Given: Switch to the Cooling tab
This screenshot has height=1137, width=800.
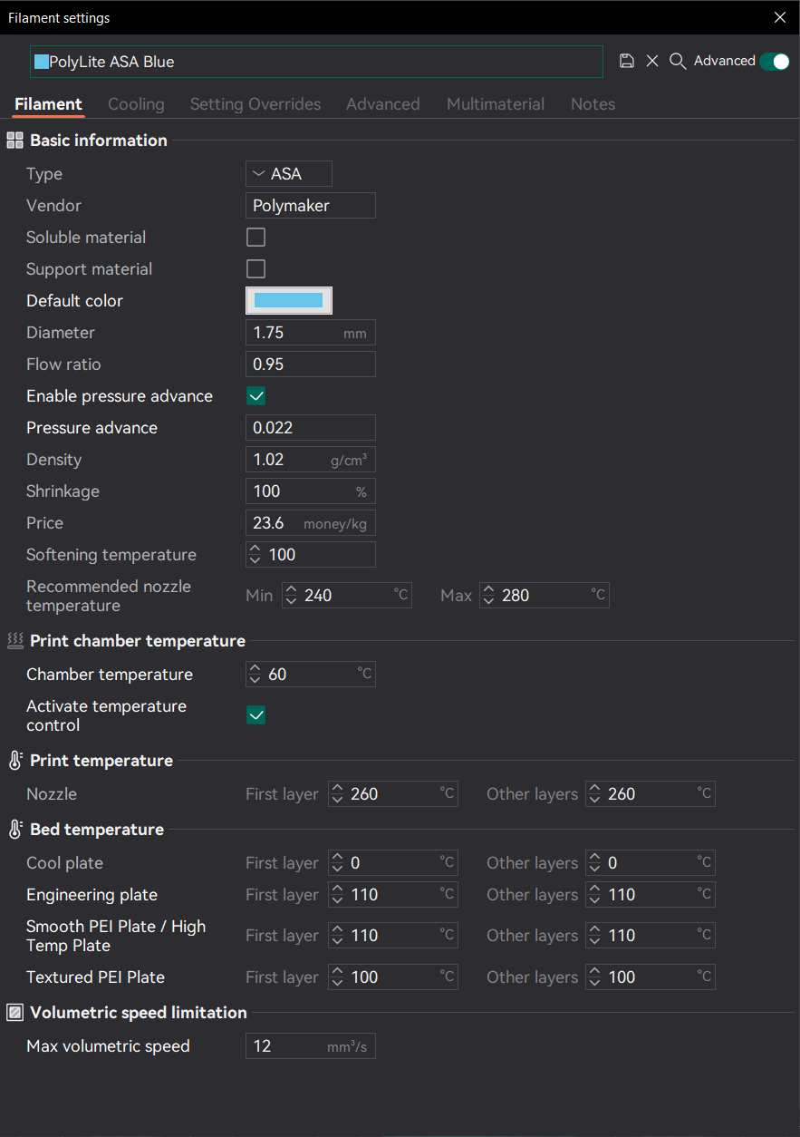Looking at the screenshot, I should (x=136, y=104).
